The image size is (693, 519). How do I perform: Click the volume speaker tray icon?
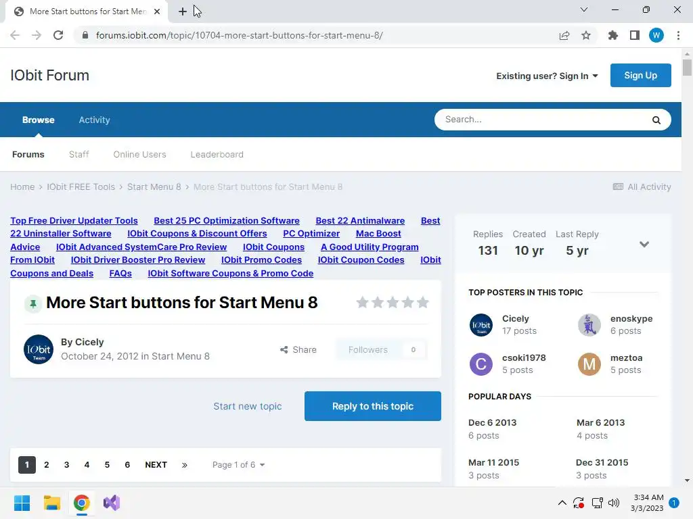(614, 503)
